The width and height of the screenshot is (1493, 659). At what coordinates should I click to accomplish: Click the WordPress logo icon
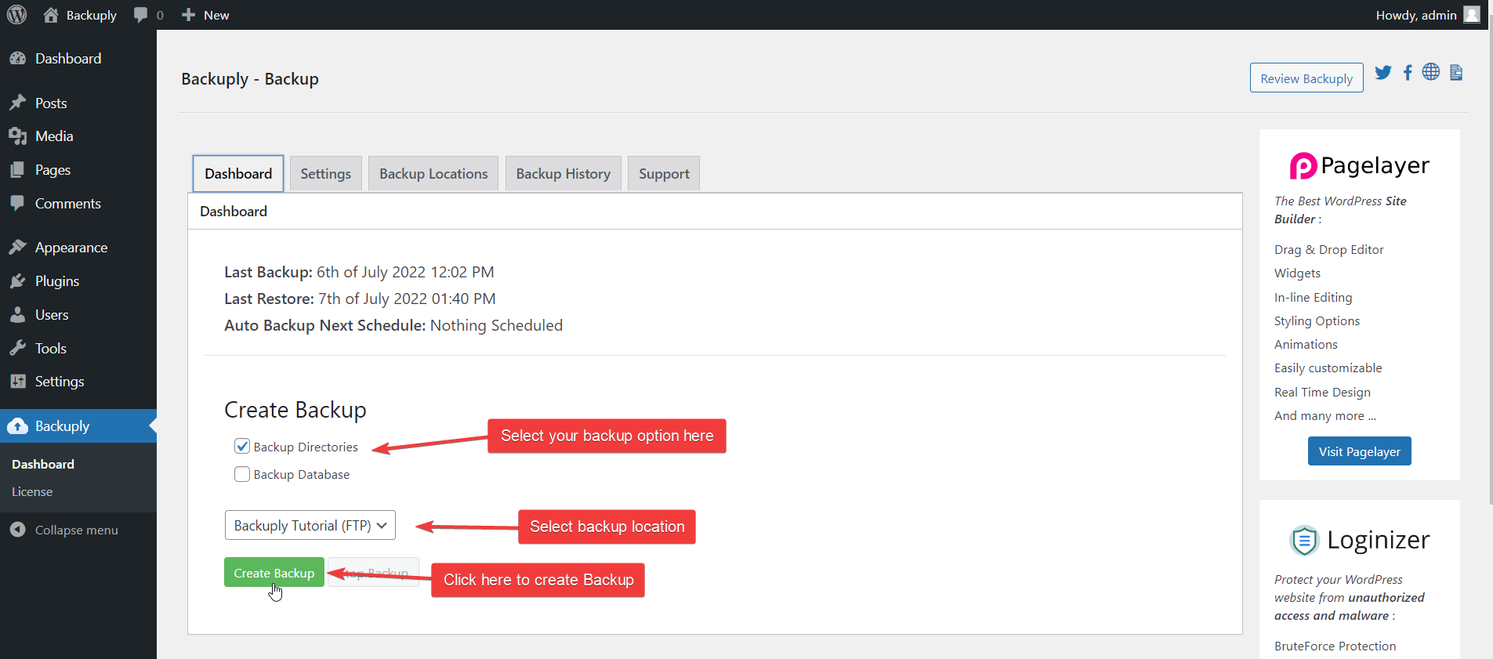[x=16, y=15]
